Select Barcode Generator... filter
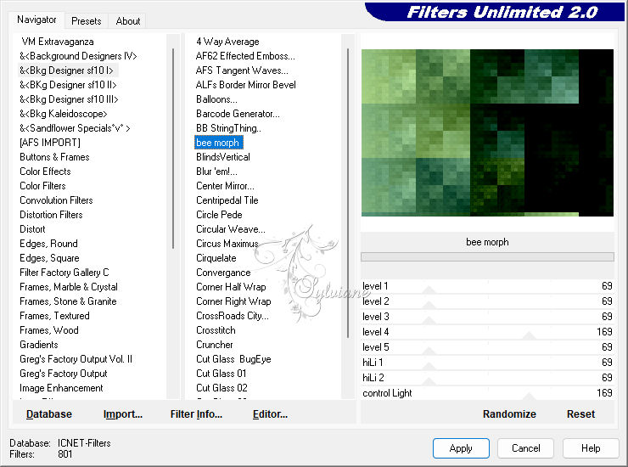 (x=238, y=114)
